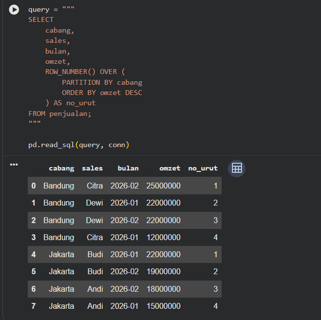Place cursor on the SELECT keyword
321x320 pixels.
click(41, 19)
